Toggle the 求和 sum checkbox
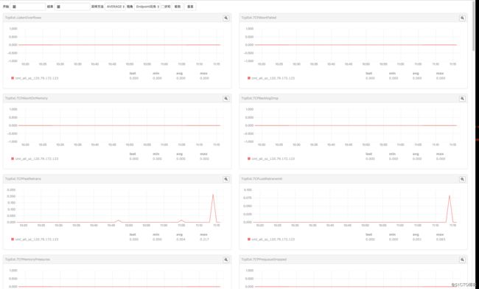 click(x=163, y=7)
